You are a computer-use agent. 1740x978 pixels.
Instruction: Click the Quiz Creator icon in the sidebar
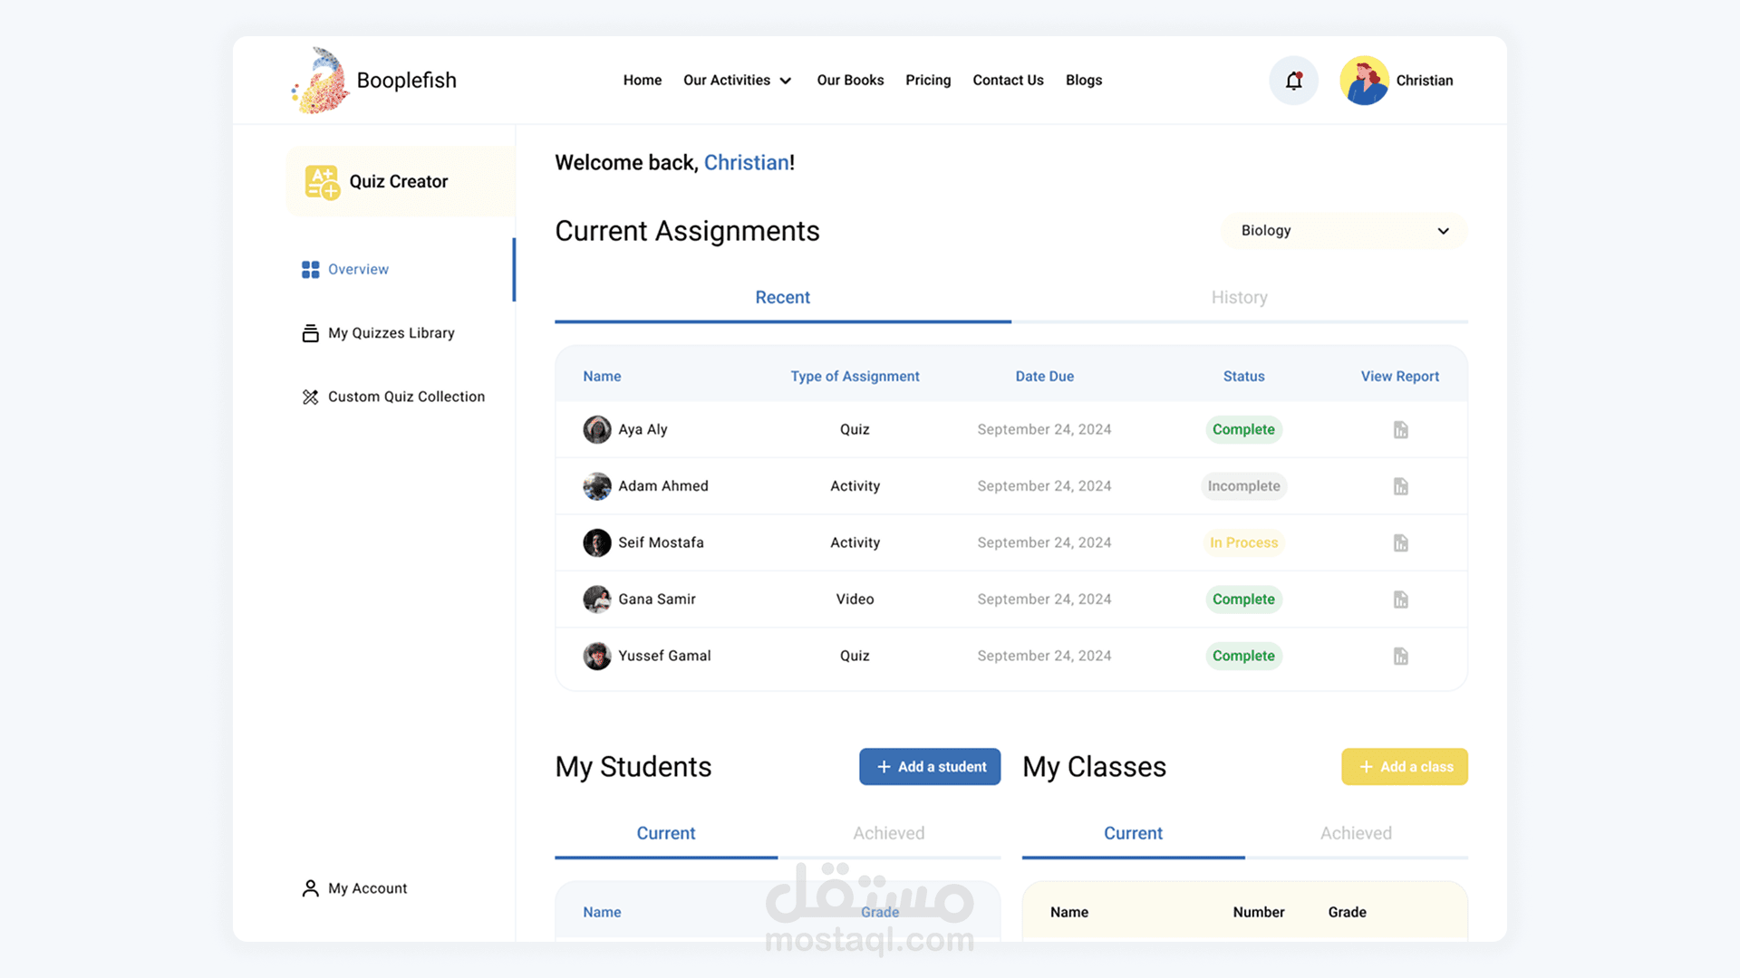(x=322, y=182)
